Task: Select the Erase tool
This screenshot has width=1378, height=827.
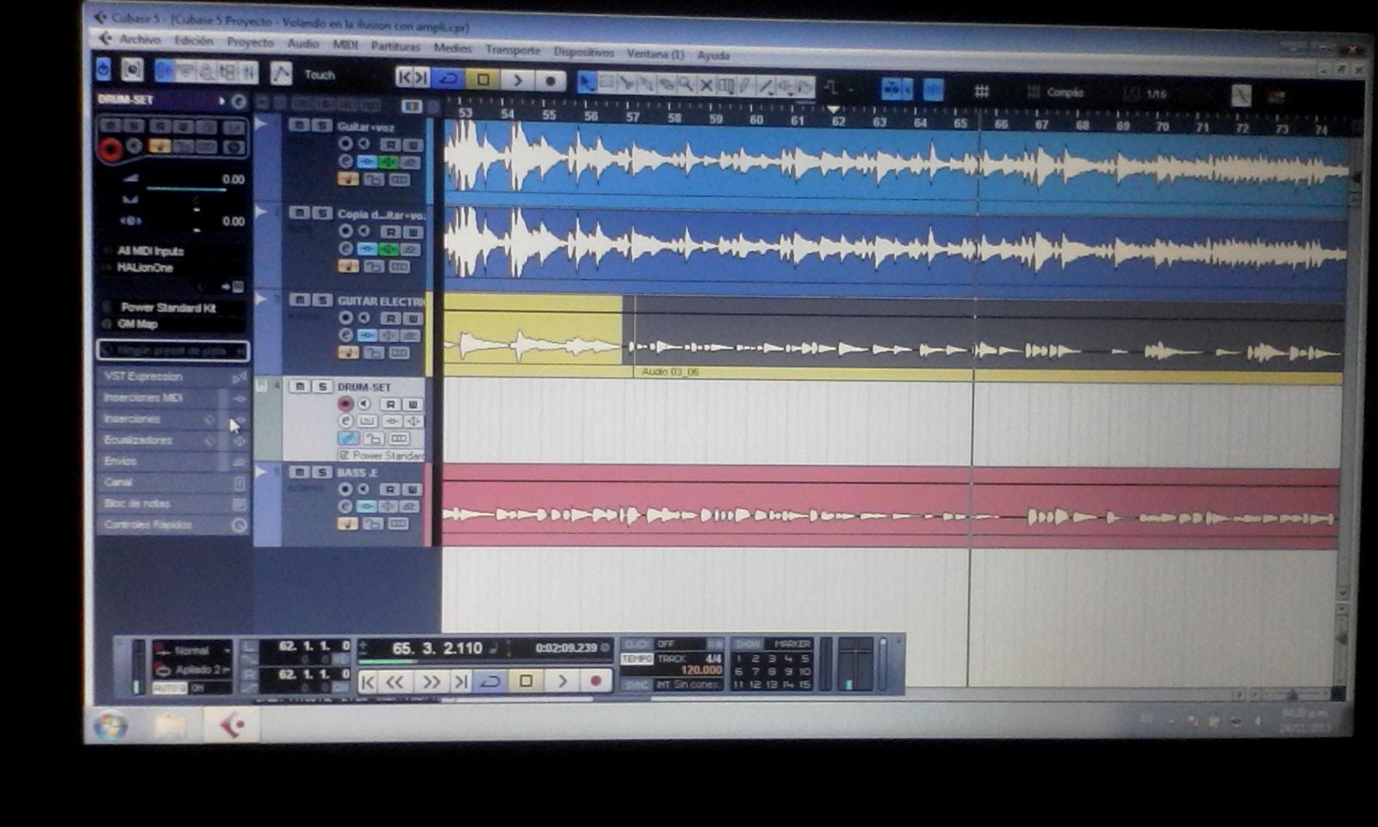Action: pyautogui.click(x=667, y=84)
